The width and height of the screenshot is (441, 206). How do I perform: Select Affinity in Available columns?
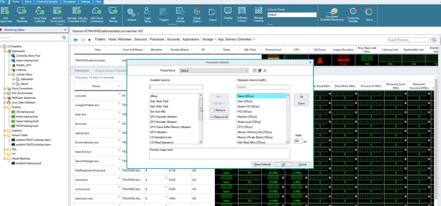coord(154,96)
